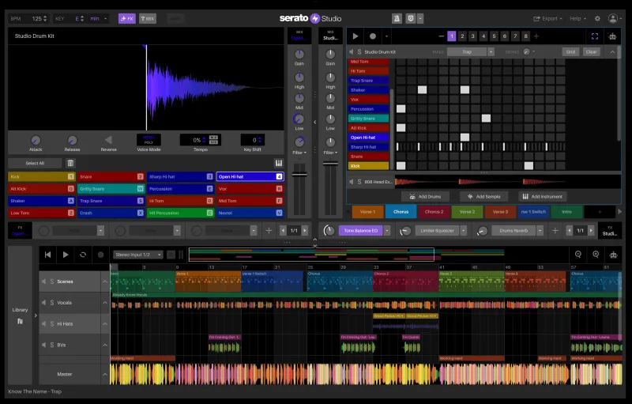
Task: Adjust the Attack knob
Action: (36, 140)
